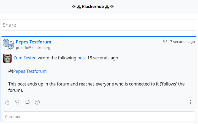Dislike the post with thumbs-down icon

[x=17, y=102]
